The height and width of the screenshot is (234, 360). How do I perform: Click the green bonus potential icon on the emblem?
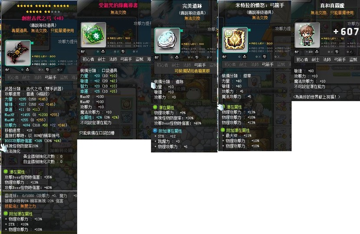223,130
